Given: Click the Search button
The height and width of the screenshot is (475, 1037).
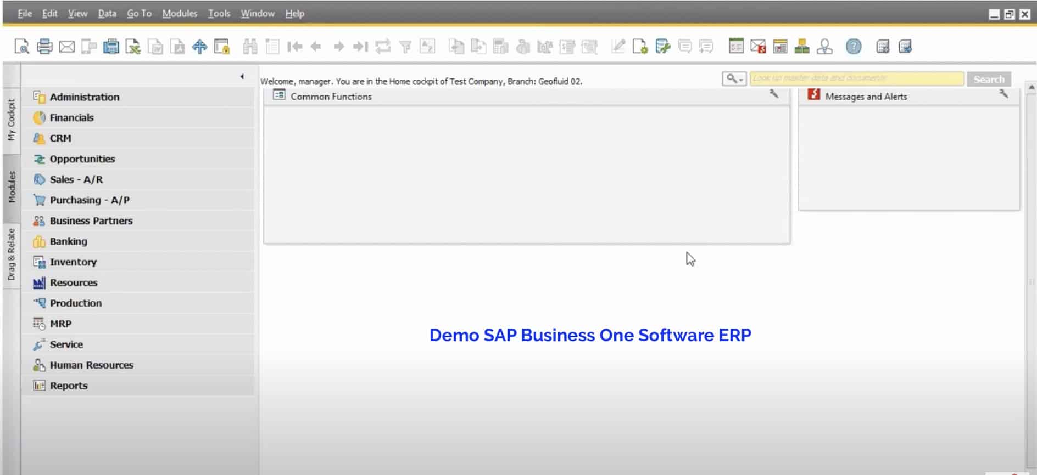Looking at the screenshot, I should pyautogui.click(x=989, y=79).
